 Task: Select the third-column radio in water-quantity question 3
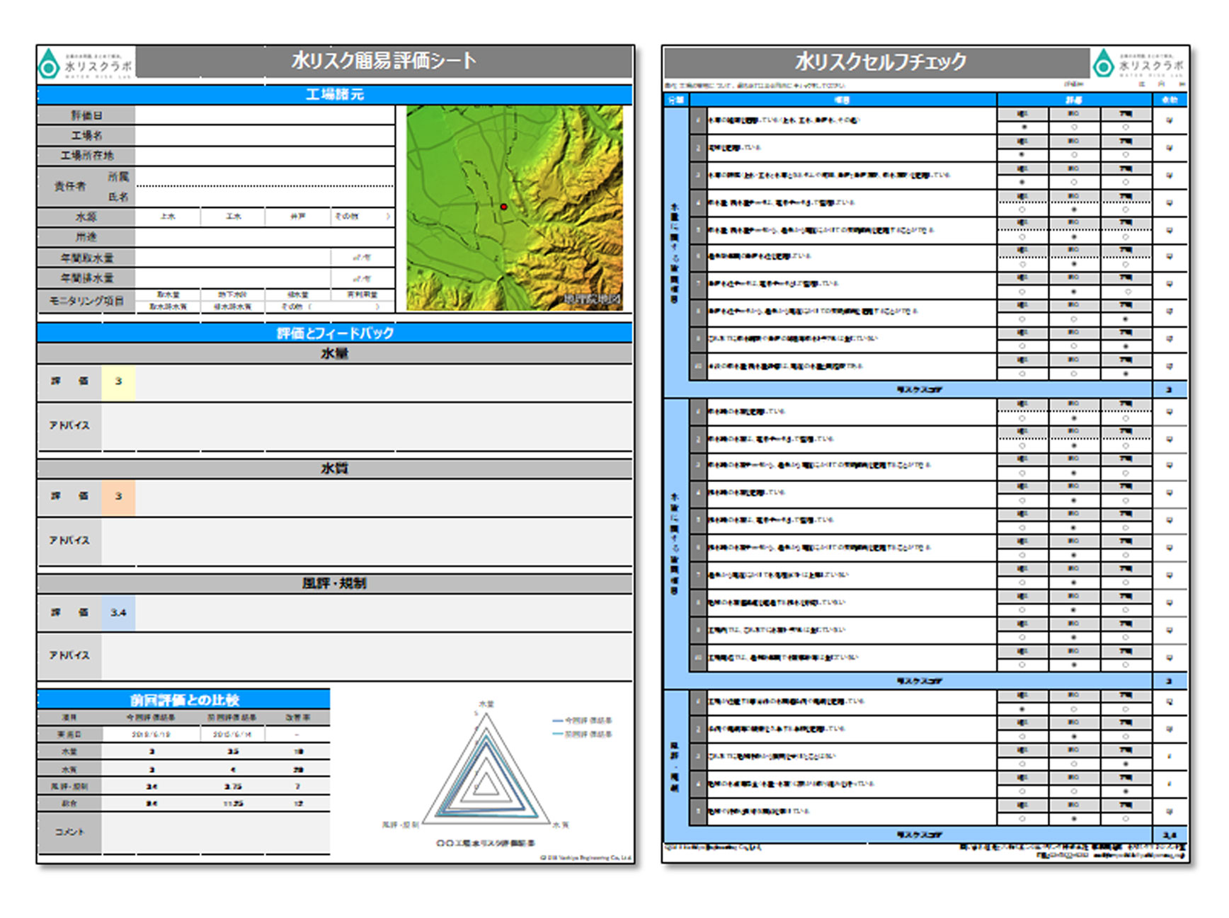tap(1126, 183)
